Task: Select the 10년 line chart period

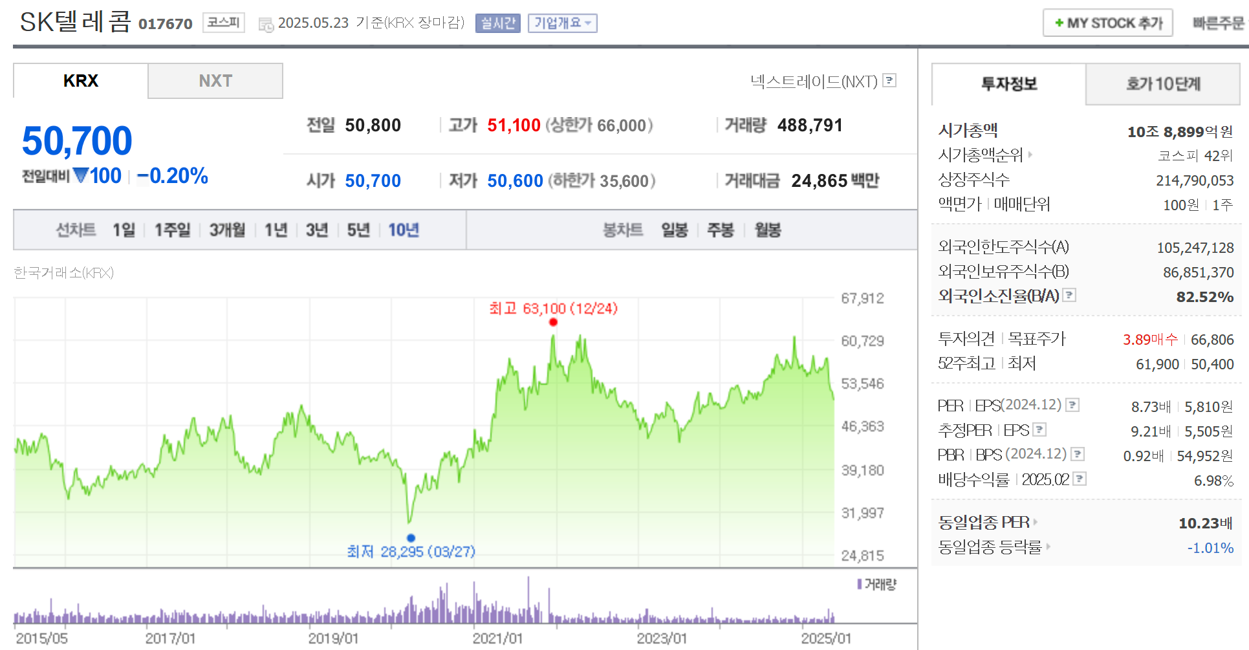Action: click(x=404, y=230)
